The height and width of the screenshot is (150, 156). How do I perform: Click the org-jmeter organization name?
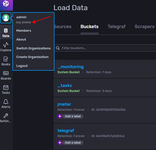point(24,22)
